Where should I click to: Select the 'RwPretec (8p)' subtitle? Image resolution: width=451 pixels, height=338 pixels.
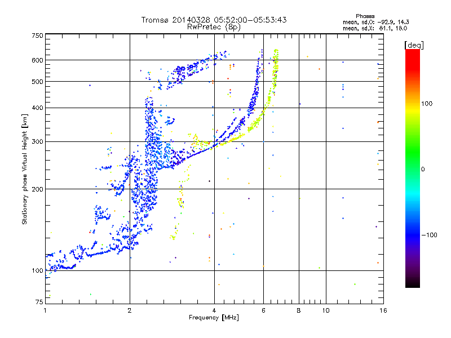pyautogui.click(x=214, y=27)
